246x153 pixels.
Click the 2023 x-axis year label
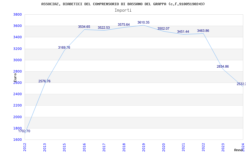(223, 147)
